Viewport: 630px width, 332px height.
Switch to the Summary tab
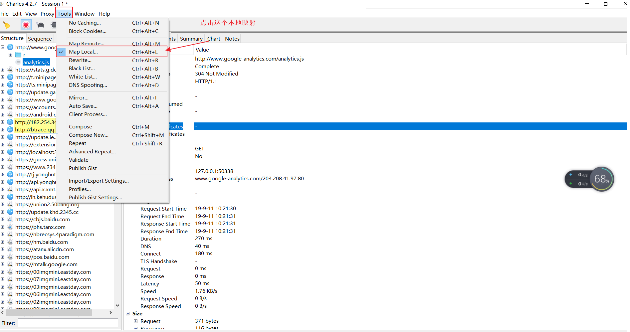point(191,39)
